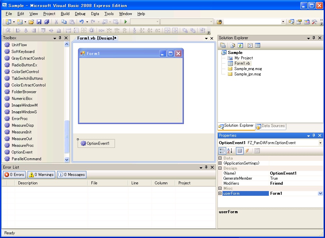The width and height of the screenshot is (325, 238).
Task: Select Sample_eng.msg in Solution Explorer
Action: 248,69
